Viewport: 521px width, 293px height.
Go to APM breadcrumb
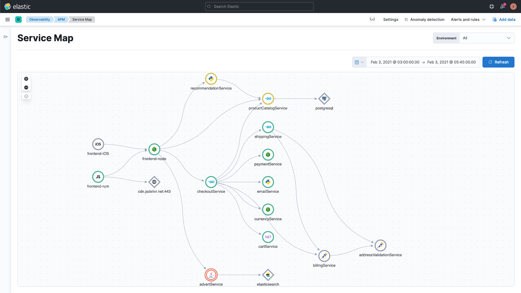tap(61, 20)
